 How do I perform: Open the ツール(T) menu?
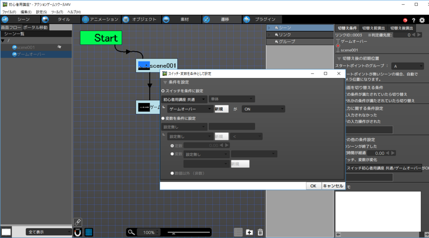tap(57, 12)
